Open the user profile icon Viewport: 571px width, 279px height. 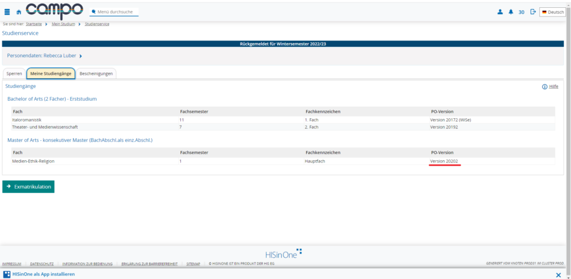[x=500, y=12]
